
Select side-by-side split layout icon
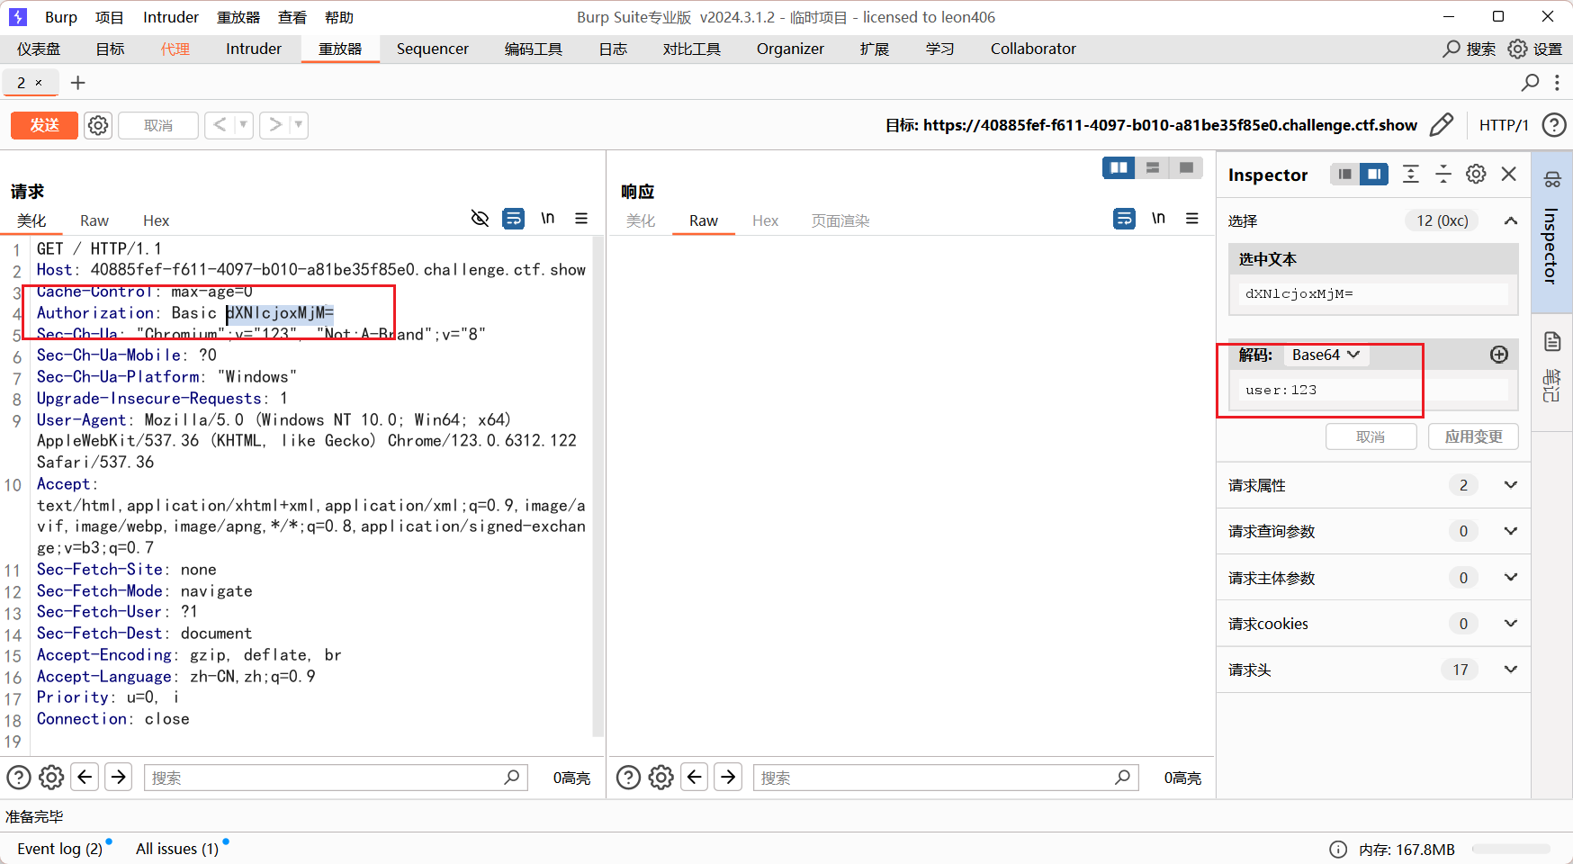[1119, 167]
